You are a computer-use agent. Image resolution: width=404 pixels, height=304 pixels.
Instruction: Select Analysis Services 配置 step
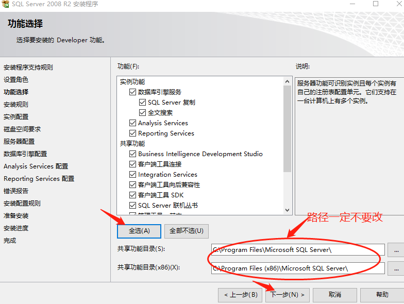coord(36,166)
